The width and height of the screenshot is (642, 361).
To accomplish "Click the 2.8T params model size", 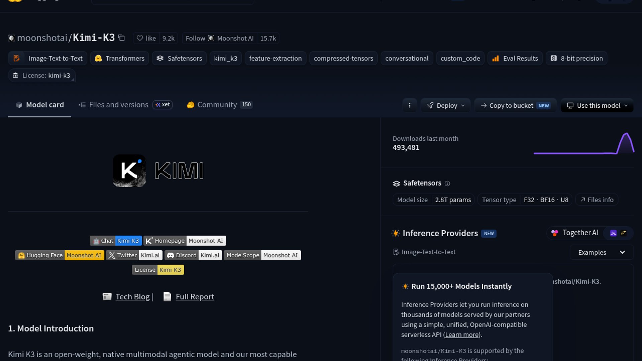I will [453, 200].
